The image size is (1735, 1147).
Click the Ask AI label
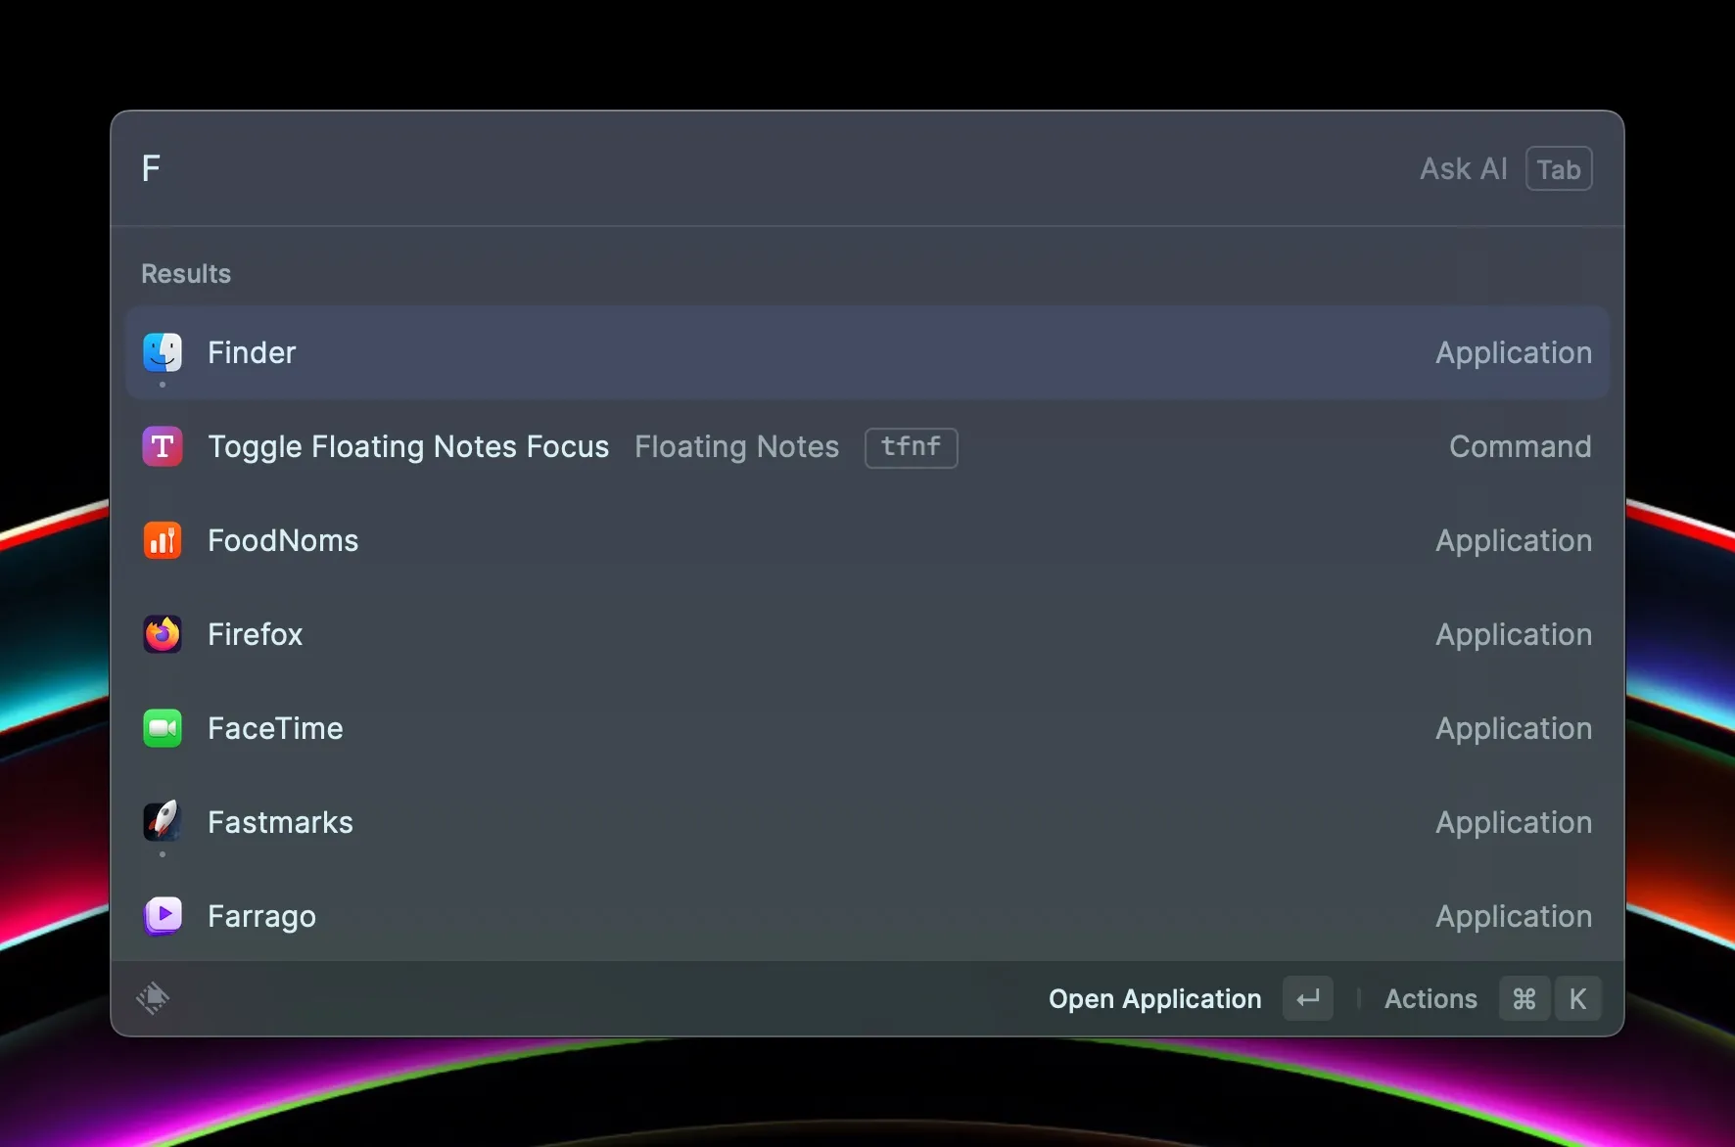(x=1463, y=169)
